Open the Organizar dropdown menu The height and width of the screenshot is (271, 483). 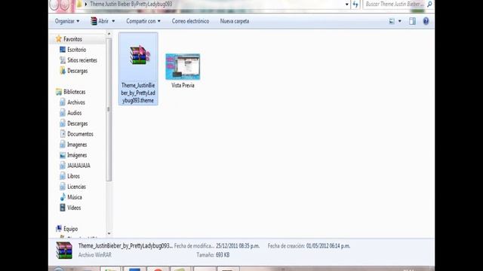(67, 21)
